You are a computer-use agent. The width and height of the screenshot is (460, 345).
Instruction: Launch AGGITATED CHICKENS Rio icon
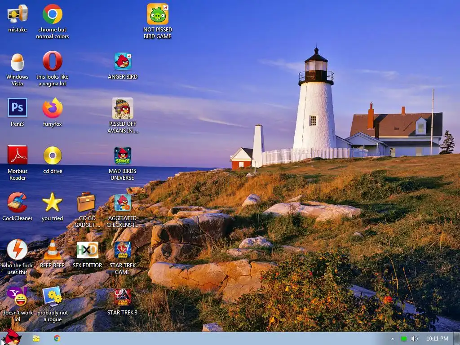coord(123,203)
